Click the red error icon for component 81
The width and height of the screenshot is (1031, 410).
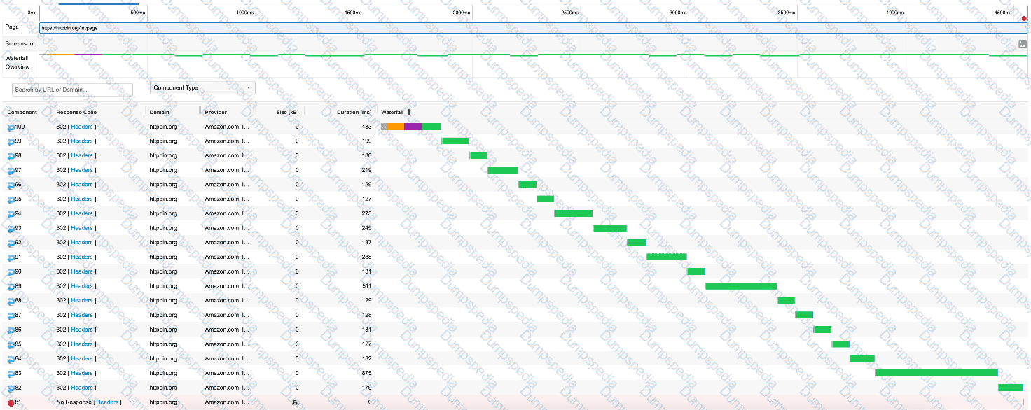tap(11, 403)
